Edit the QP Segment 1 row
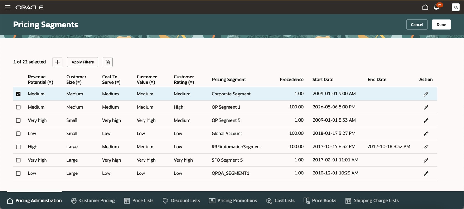This screenshot has width=464, height=209. pyautogui.click(x=426, y=107)
